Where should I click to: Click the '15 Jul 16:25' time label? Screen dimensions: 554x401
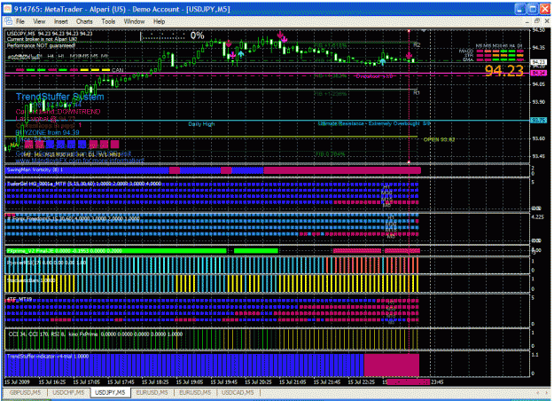point(52,381)
